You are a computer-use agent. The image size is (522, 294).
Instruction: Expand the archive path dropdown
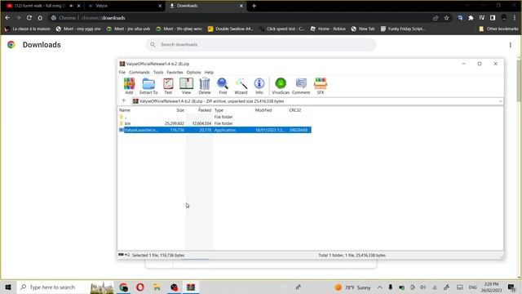[500, 101]
